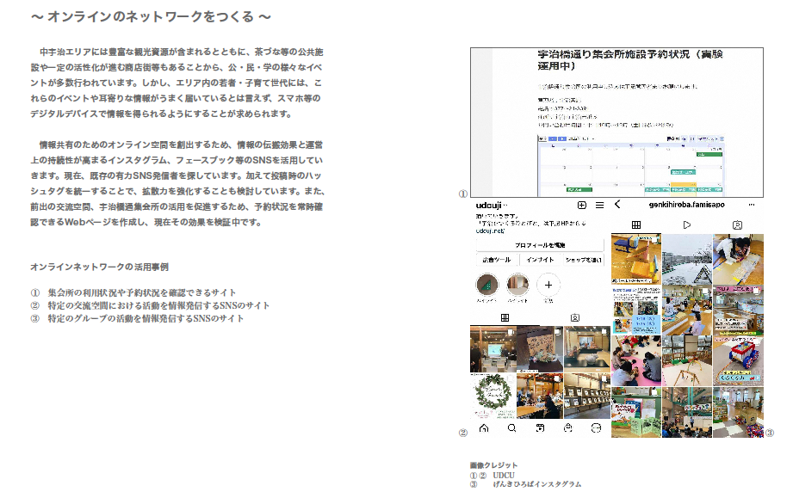This screenshot has width=793, height=498.
Task: Open the three-dot options menu on genkihiroba.famisapo
Action: pos(753,204)
